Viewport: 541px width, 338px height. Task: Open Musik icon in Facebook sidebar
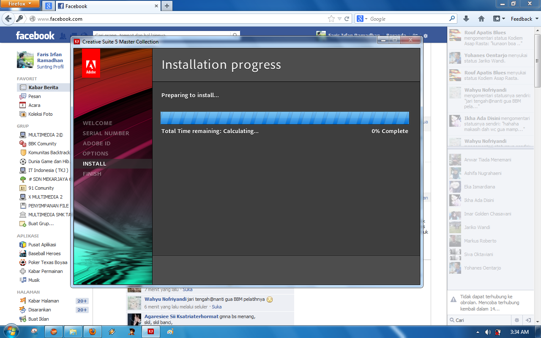click(x=23, y=280)
